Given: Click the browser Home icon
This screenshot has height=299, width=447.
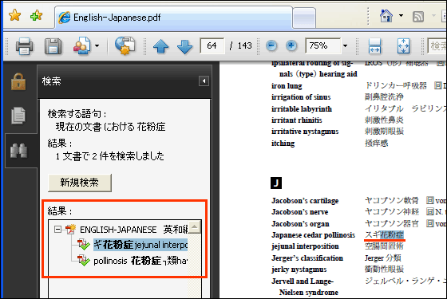Looking at the screenshot, I should (386, 16).
